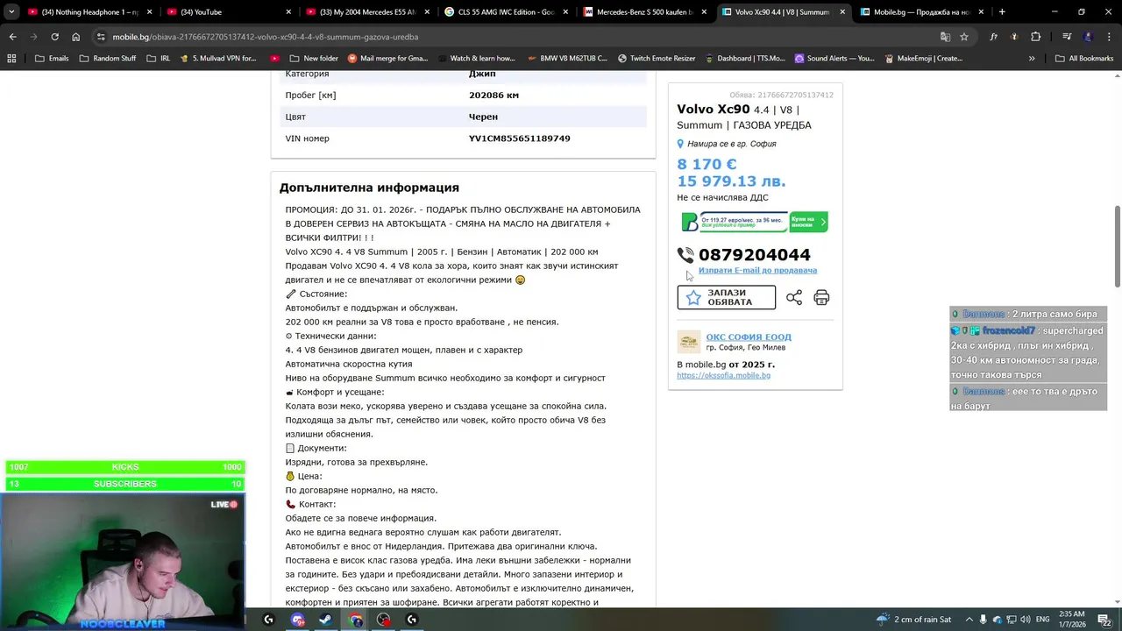Open the MakeEmoji bookmark
This screenshot has height=631, width=1122.
[923, 59]
